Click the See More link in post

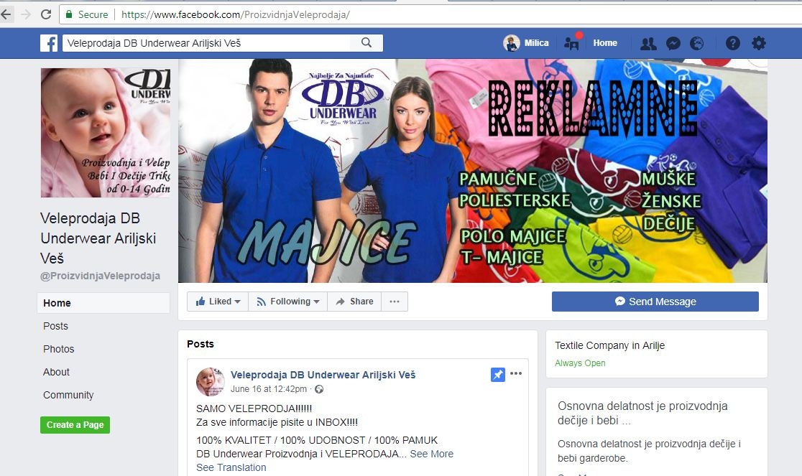pos(432,454)
